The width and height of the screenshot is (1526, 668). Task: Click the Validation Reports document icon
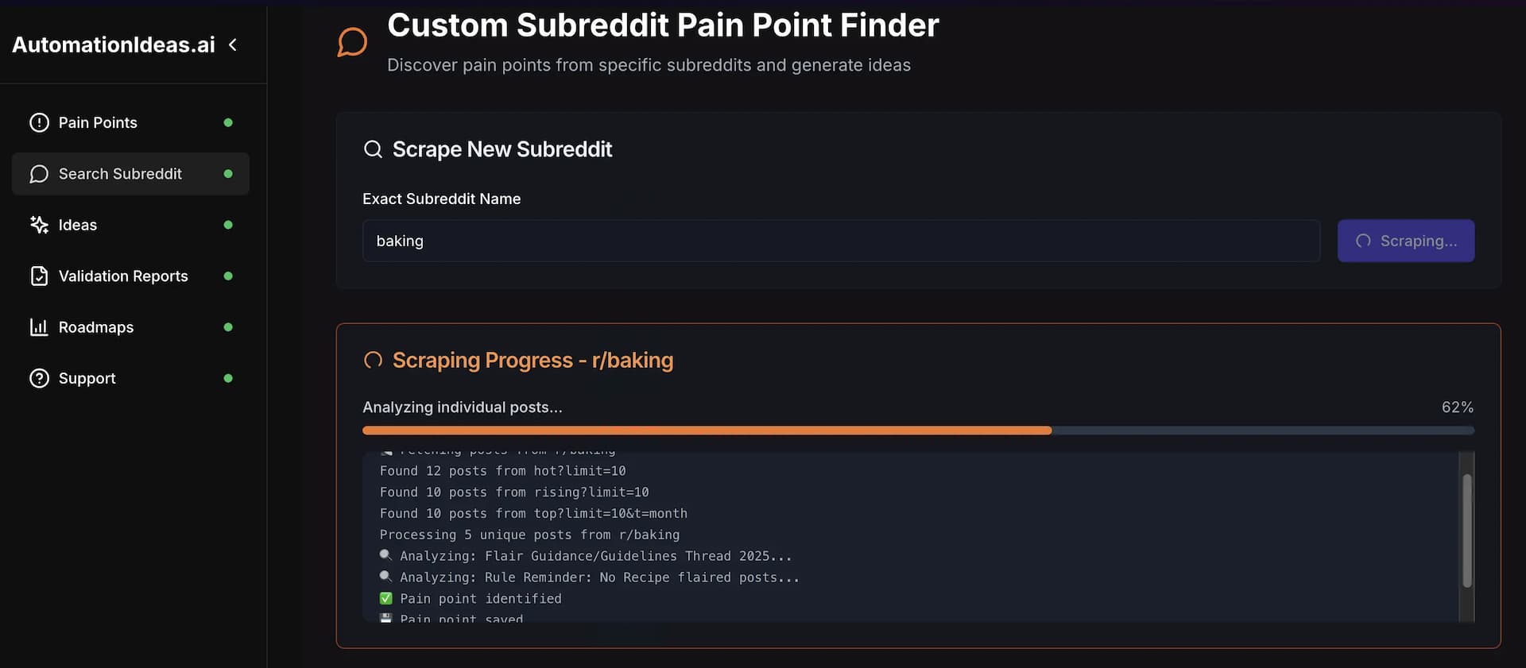point(39,276)
